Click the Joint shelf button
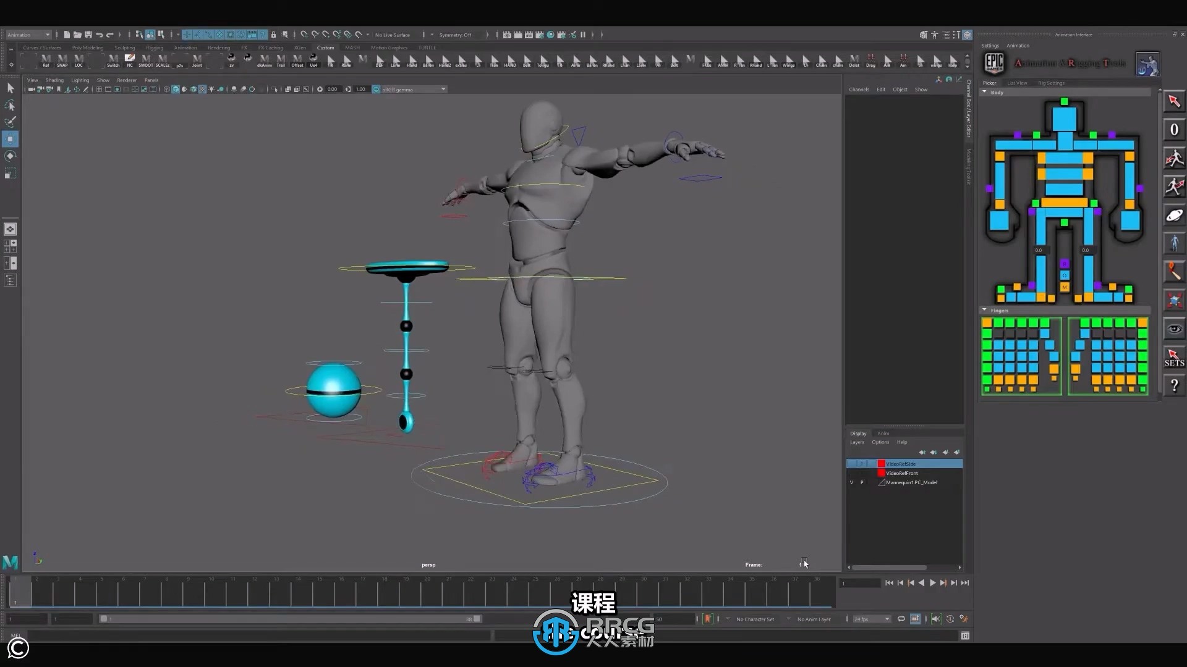The width and height of the screenshot is (1187, 667). tap(197, 61)
